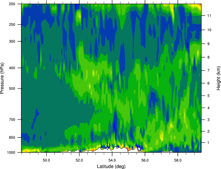Click the 500 pressure axis label
Screen dimensions: 221x169
pyautogui.click(x=12, y=88)
